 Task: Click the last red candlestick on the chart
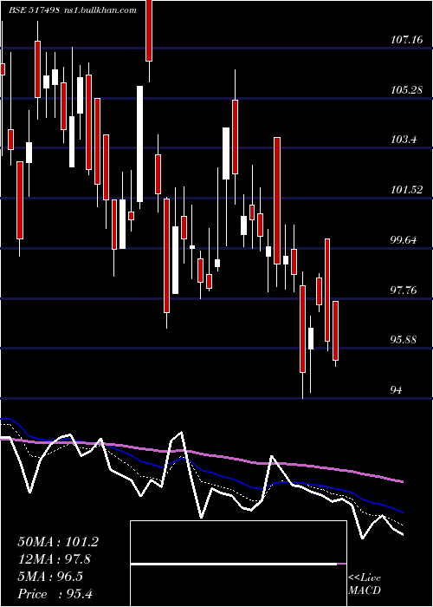click(x=336, y=330)
